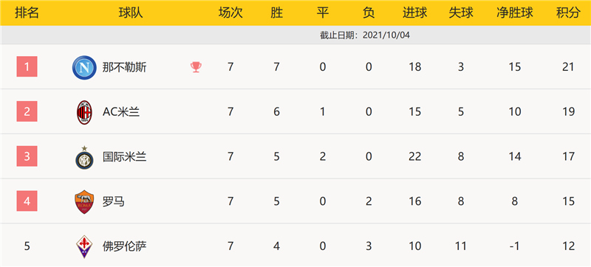Click the red rank 1 badge

point(27,66)
